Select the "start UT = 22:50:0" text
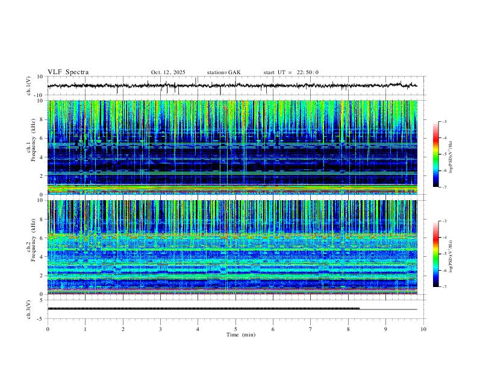Viewport: 477px width, 369px height. point(291,72)
